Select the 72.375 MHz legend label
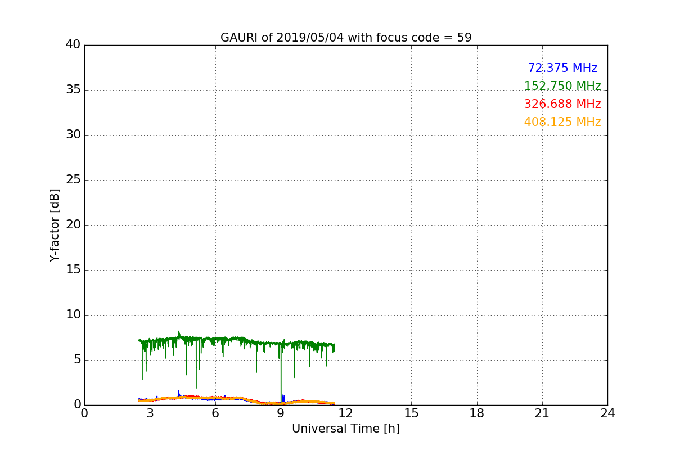The width and height of the screenshot is (675, 450). point(562,68)
